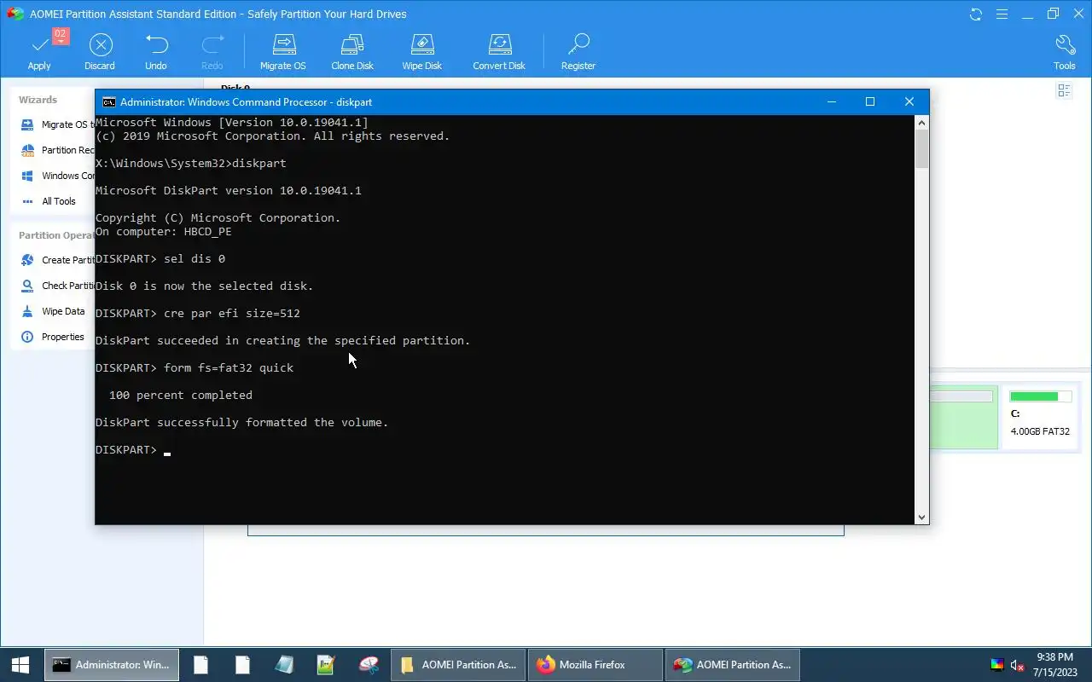Click the Wizards section header

tap(38, 100)
